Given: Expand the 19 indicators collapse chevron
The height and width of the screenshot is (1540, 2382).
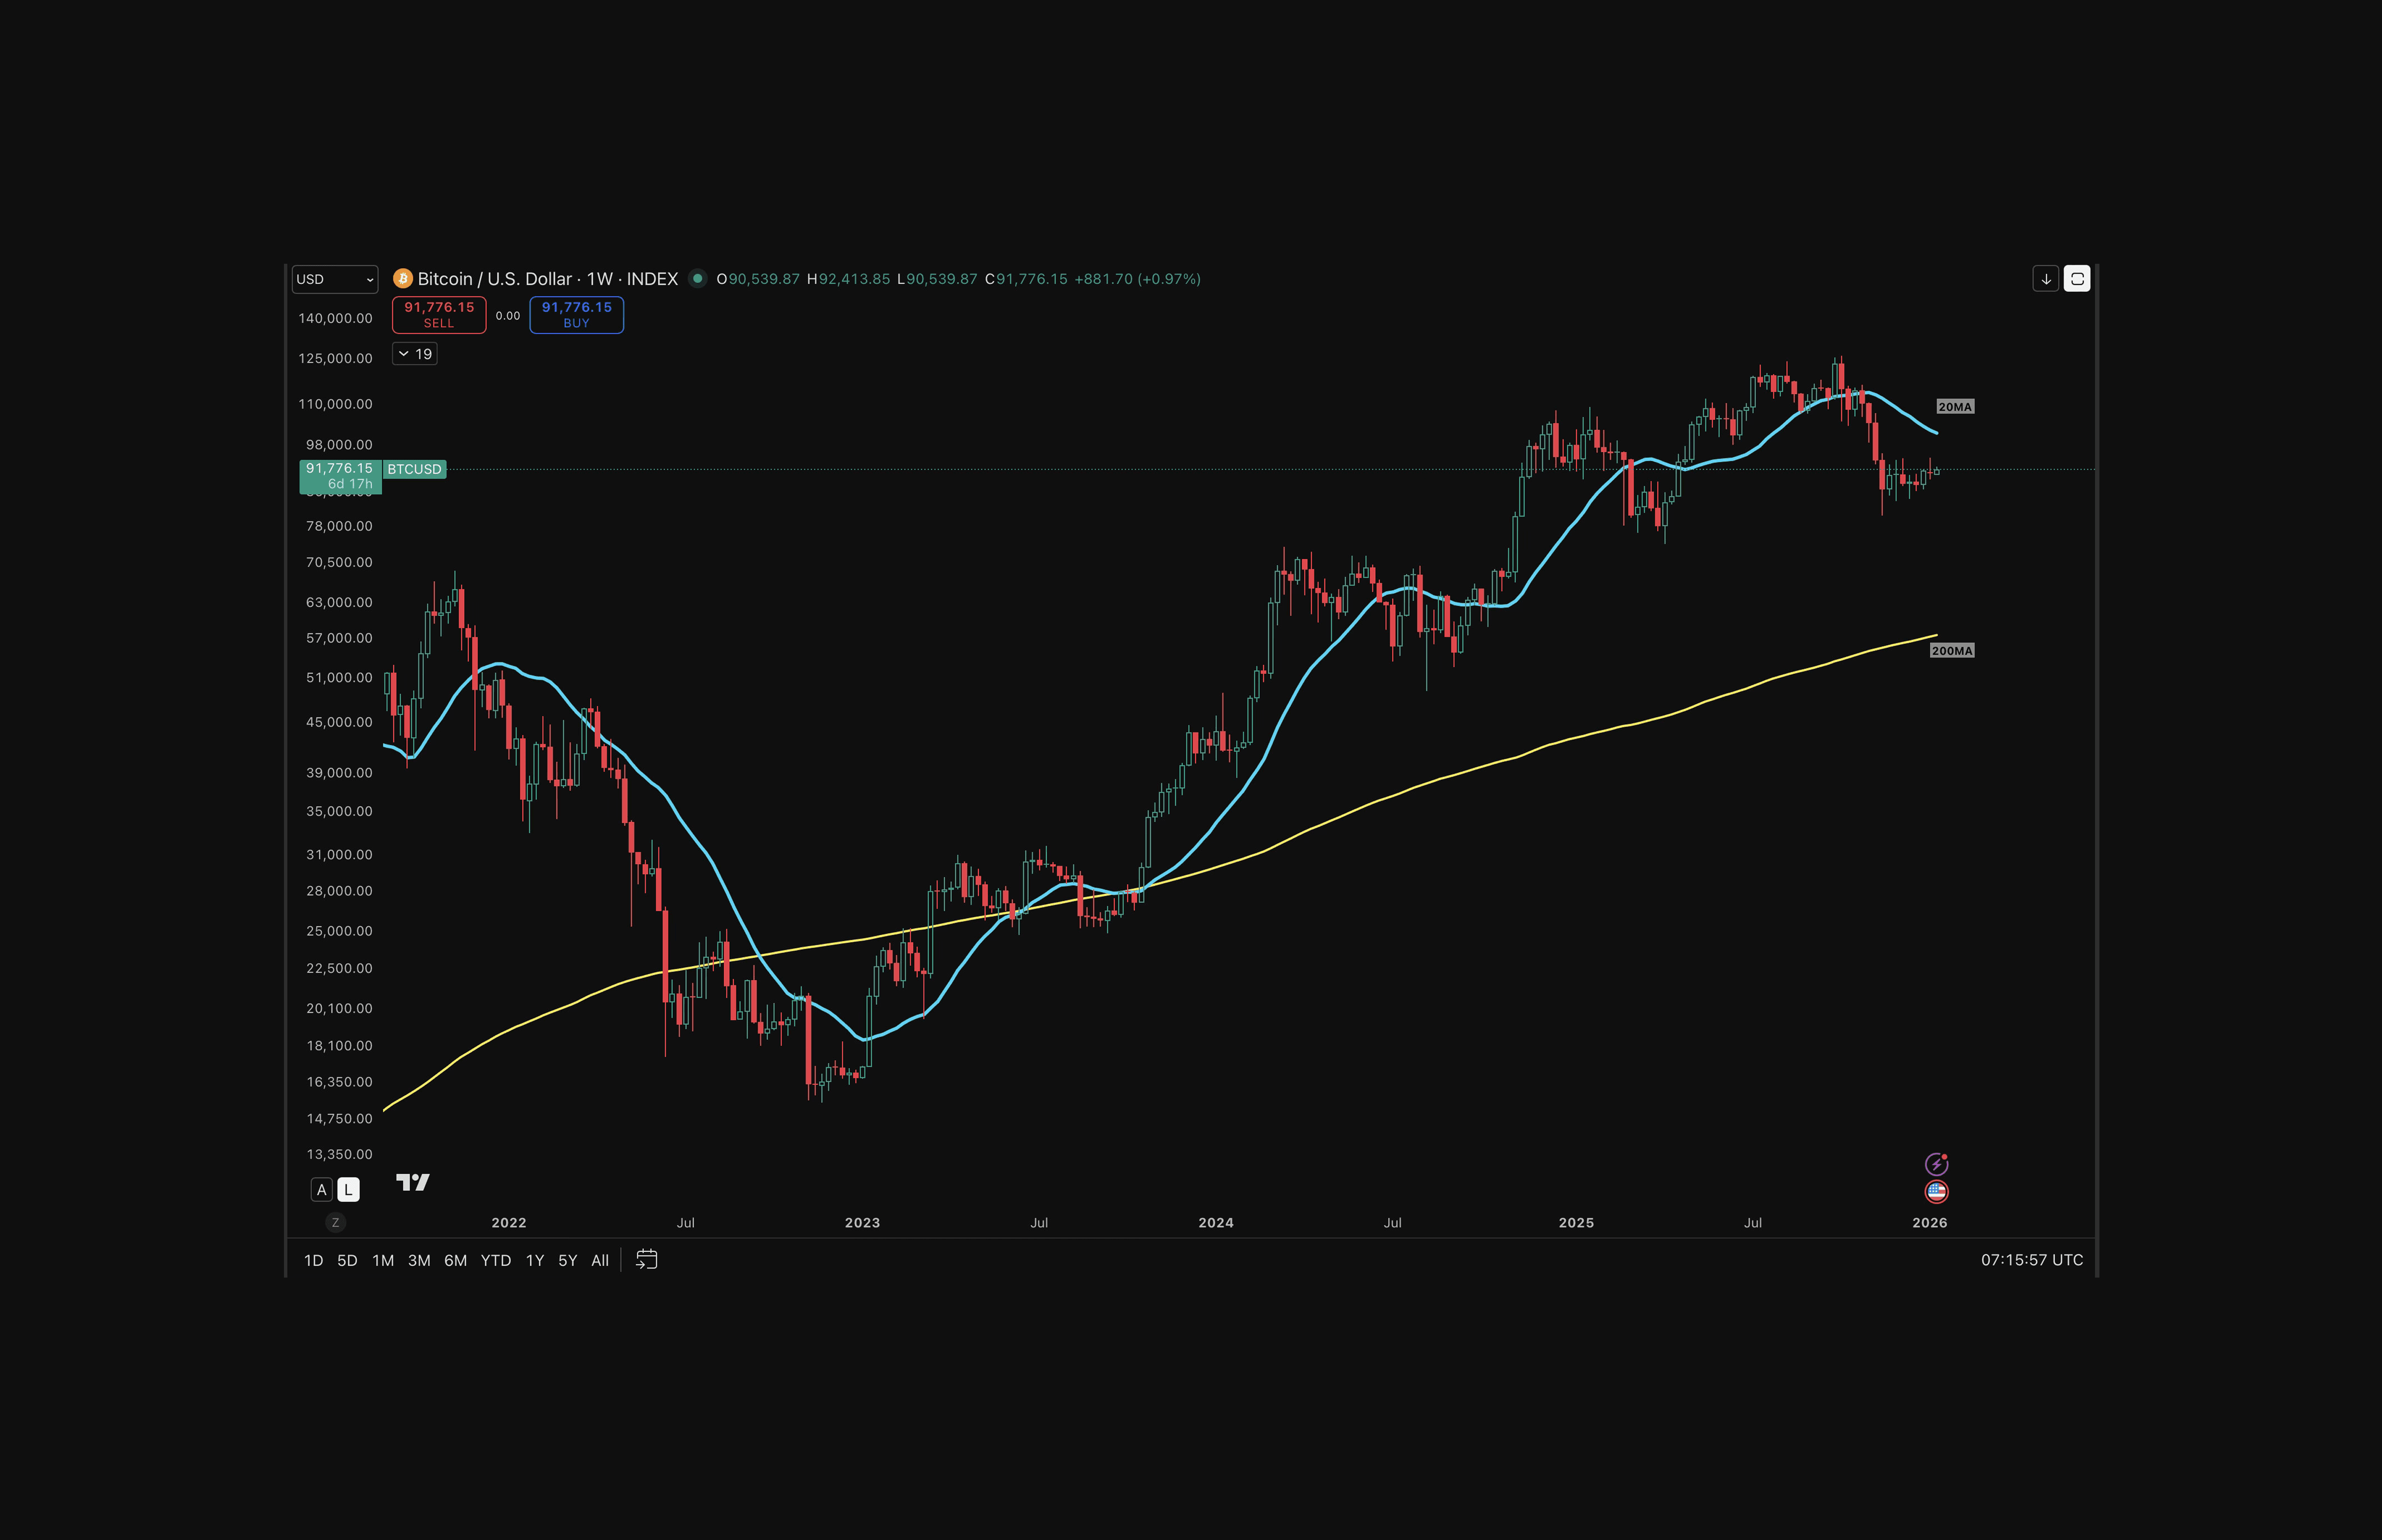Looking at the screenshot, I should pos(404,354).
